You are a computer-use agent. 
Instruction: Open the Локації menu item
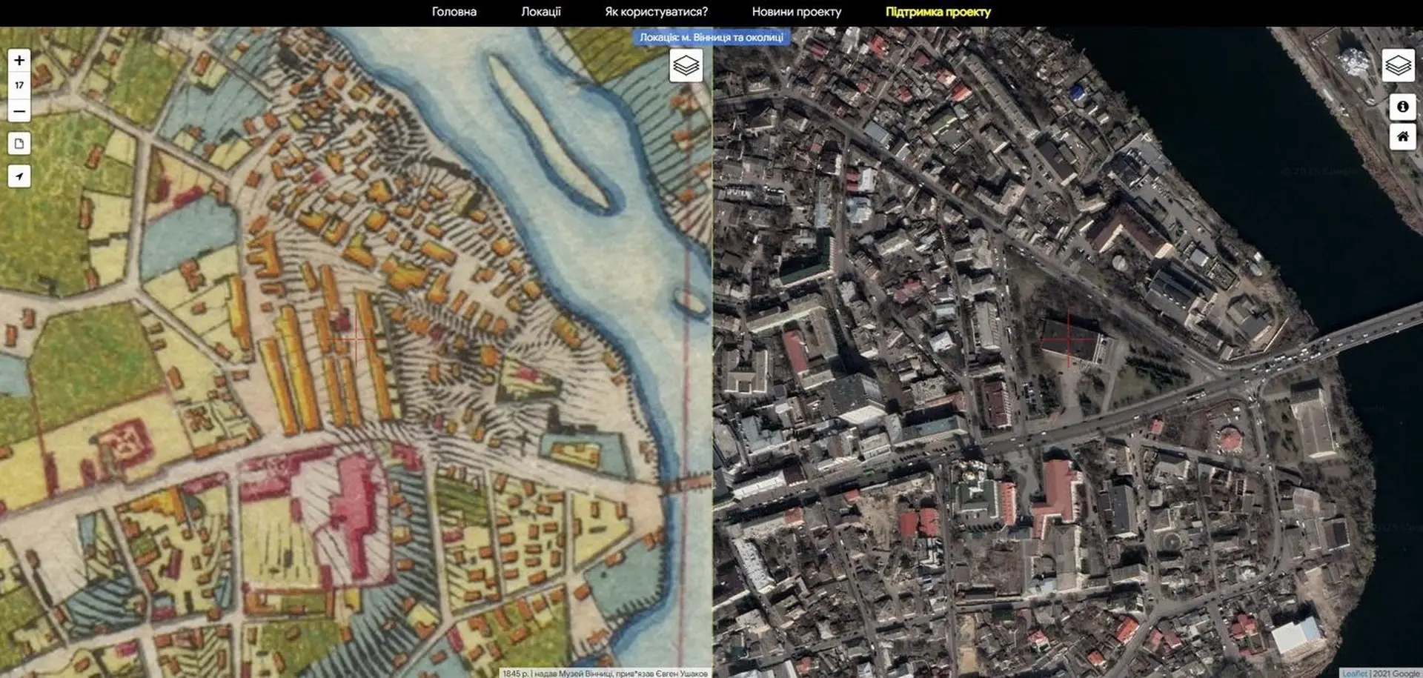pyautogui.click(x=541, y=12)
